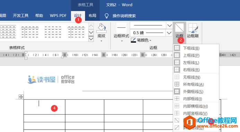Image resolution: width=240 pixels, height=132 pixels.
Task: Click the table move handle icon
Action: pos(21,97)
